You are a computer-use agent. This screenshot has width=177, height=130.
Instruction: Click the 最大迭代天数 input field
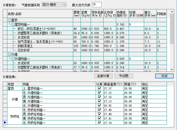pyautogui.click(x=97, y=5)
